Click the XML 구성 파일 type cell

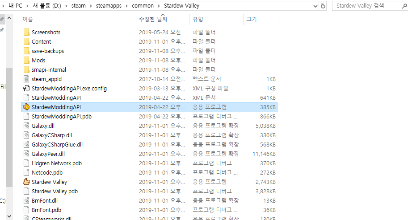click(210, 88)
